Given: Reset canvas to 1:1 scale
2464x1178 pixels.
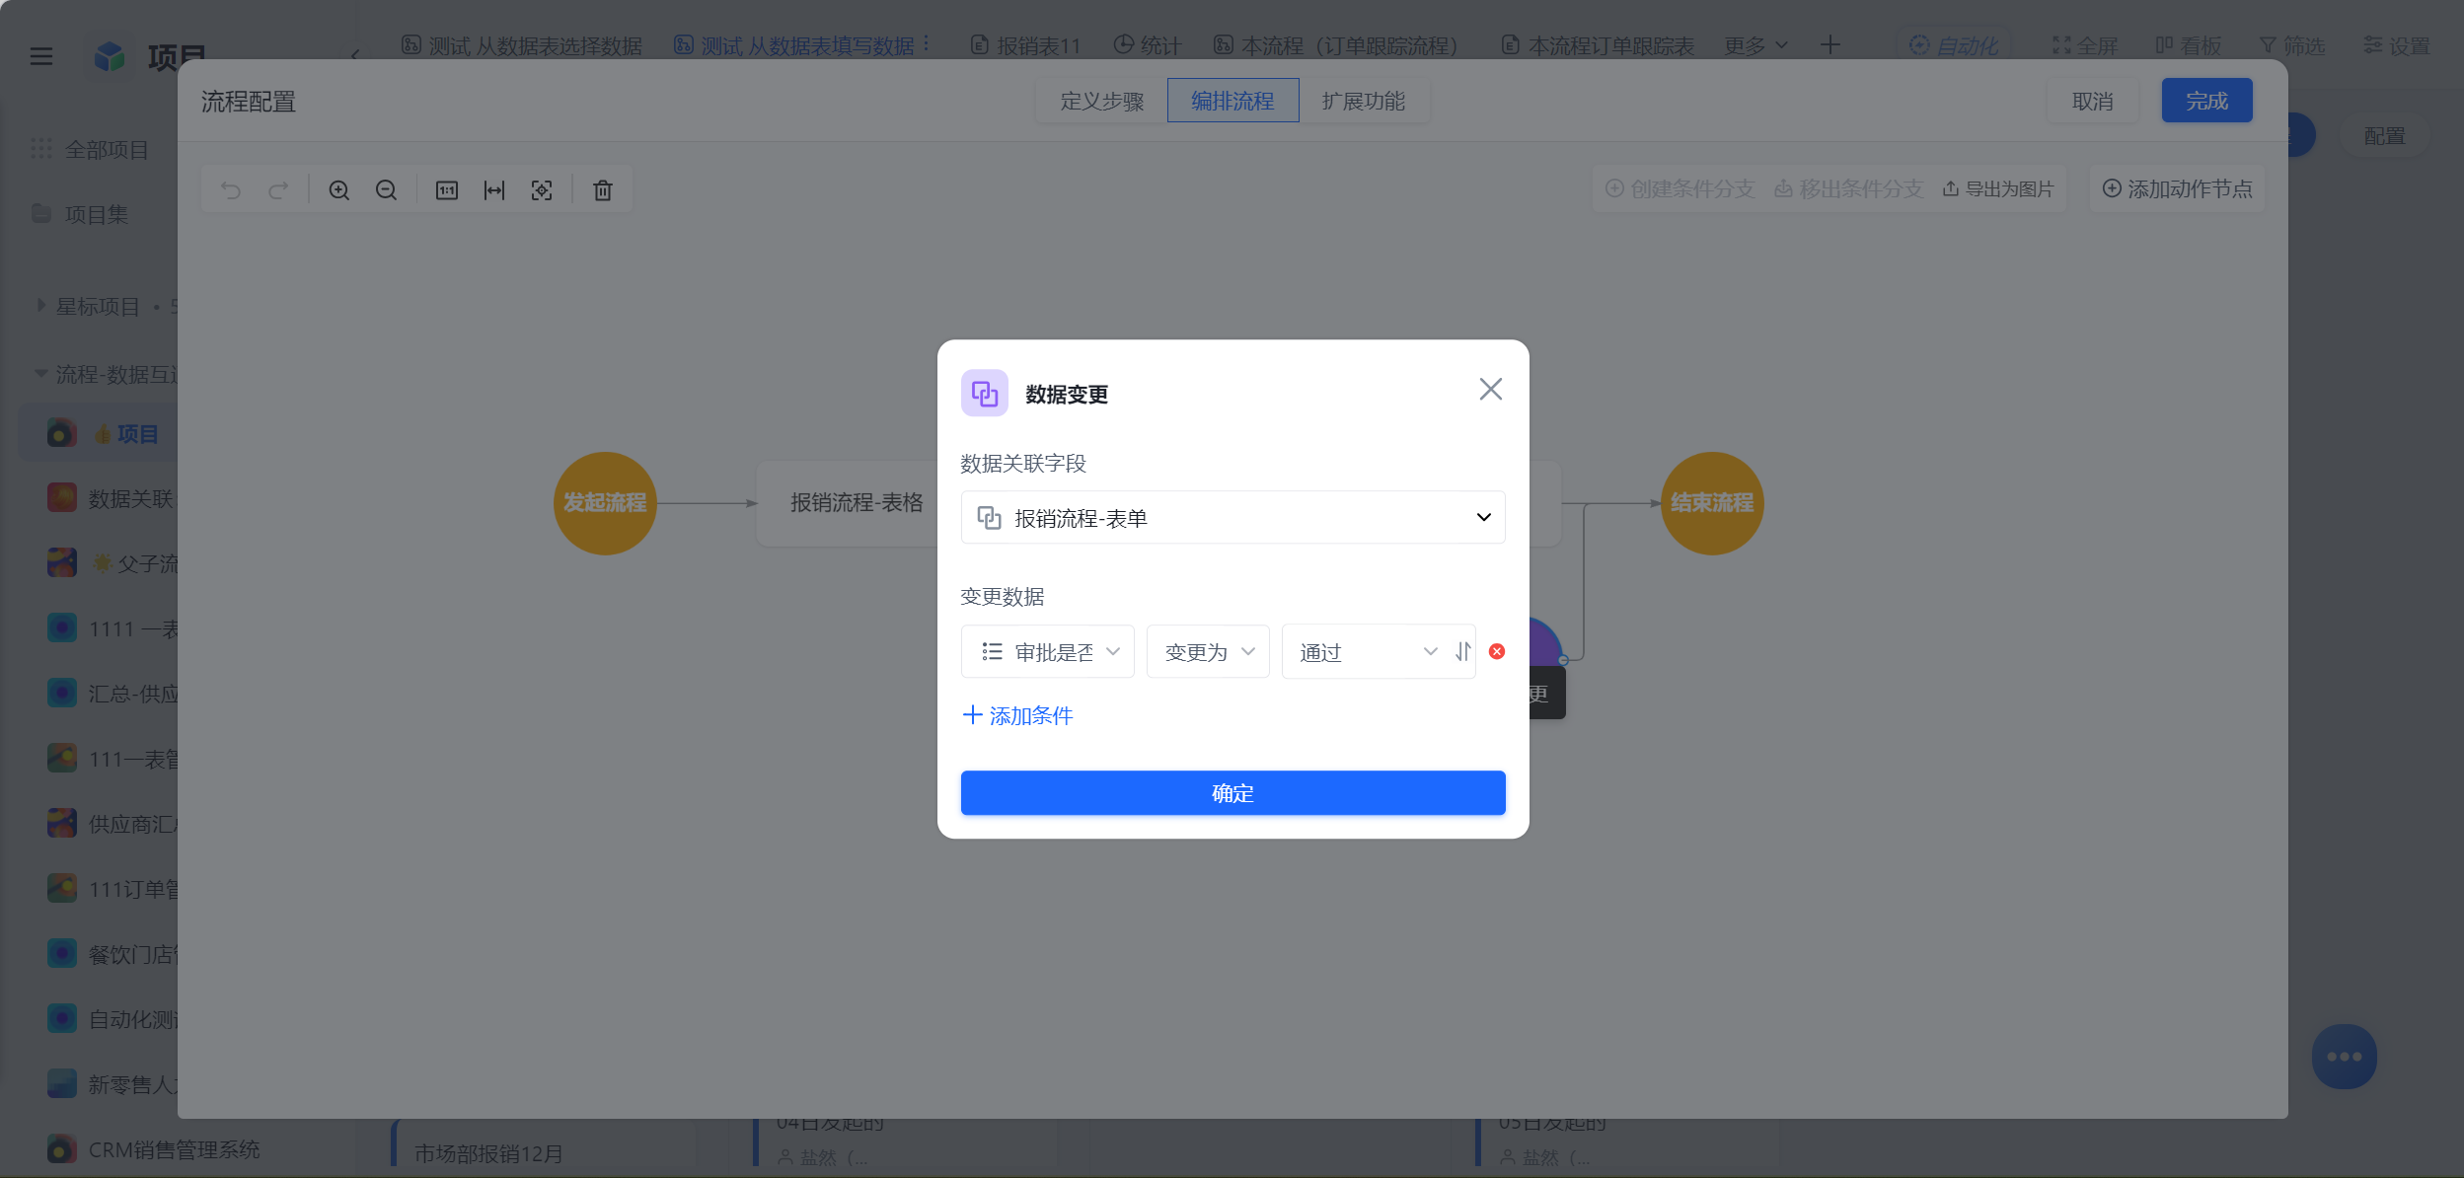Looking at the screenshot, I should [447, 190].
